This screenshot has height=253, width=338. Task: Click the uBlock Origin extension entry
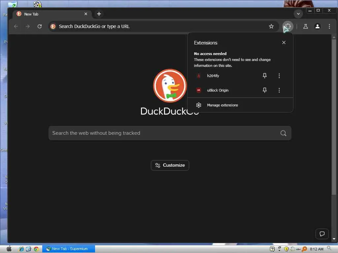click(225, 90)
